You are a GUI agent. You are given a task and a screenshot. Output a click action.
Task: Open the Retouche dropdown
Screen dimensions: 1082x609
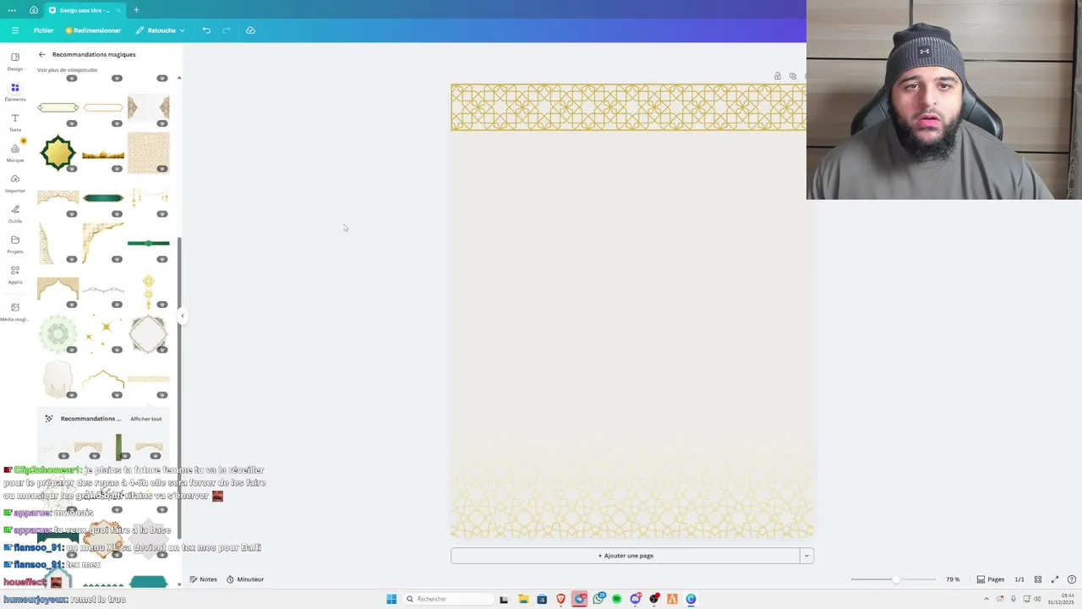click(x=161, y=30)
